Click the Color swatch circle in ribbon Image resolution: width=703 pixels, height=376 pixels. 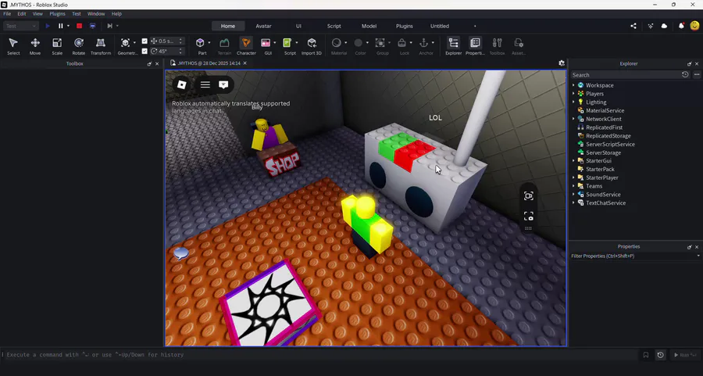coord(359,43)
